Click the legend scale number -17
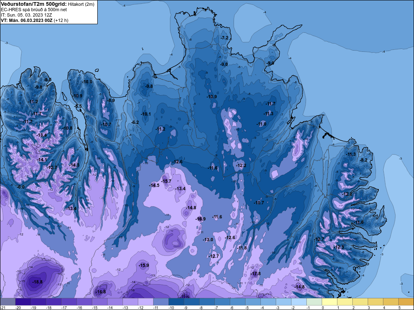 64,308
